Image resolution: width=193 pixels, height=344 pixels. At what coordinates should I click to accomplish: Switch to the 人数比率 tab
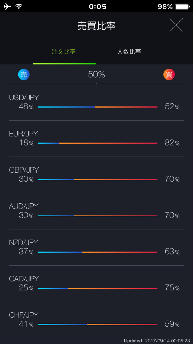tap(129, 52)
